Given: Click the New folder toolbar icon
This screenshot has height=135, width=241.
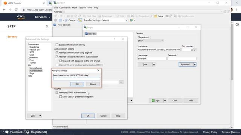Looking at the screenshot, I should [156, 16].
